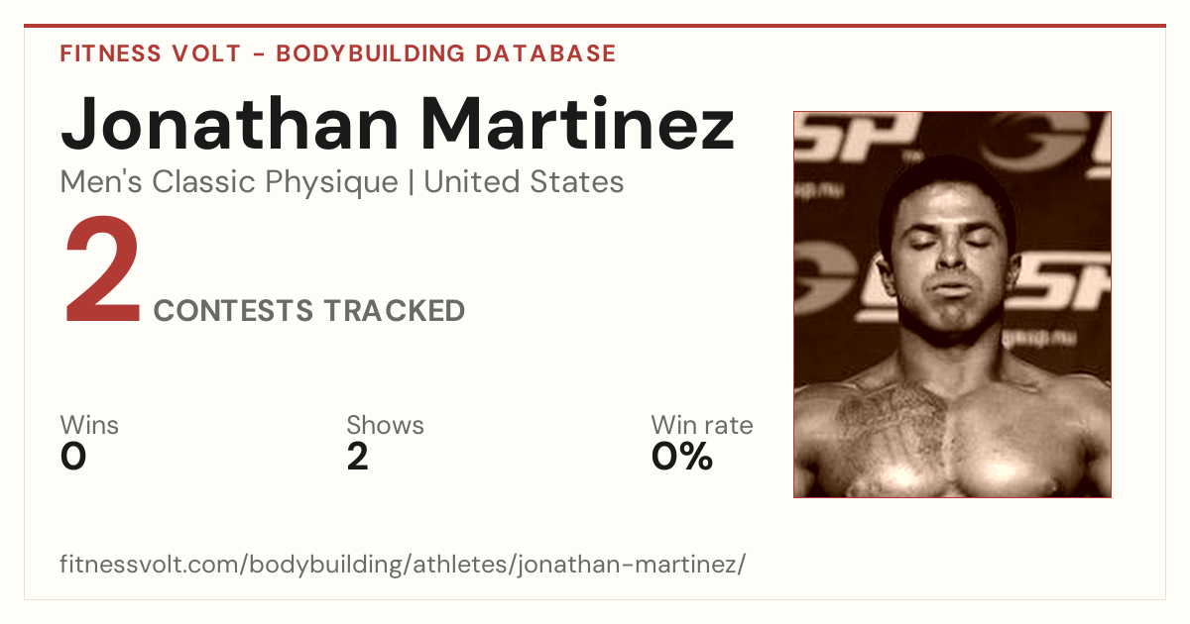Click the United States country label
The image size is (1190, 624).
tap(524, 182)
